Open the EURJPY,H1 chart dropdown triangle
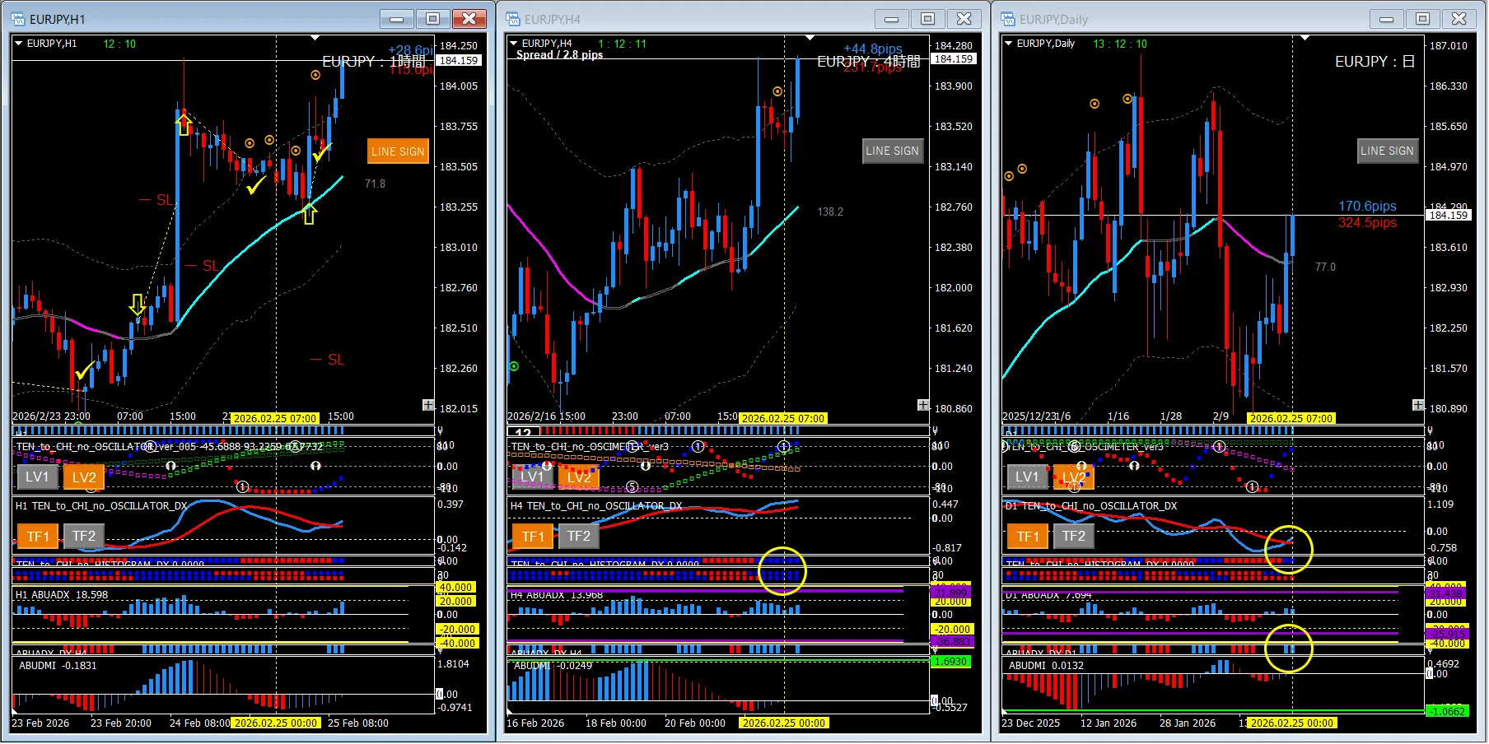Image resolution: width=1489 pixels, height=744 pixels. [19, 44]
